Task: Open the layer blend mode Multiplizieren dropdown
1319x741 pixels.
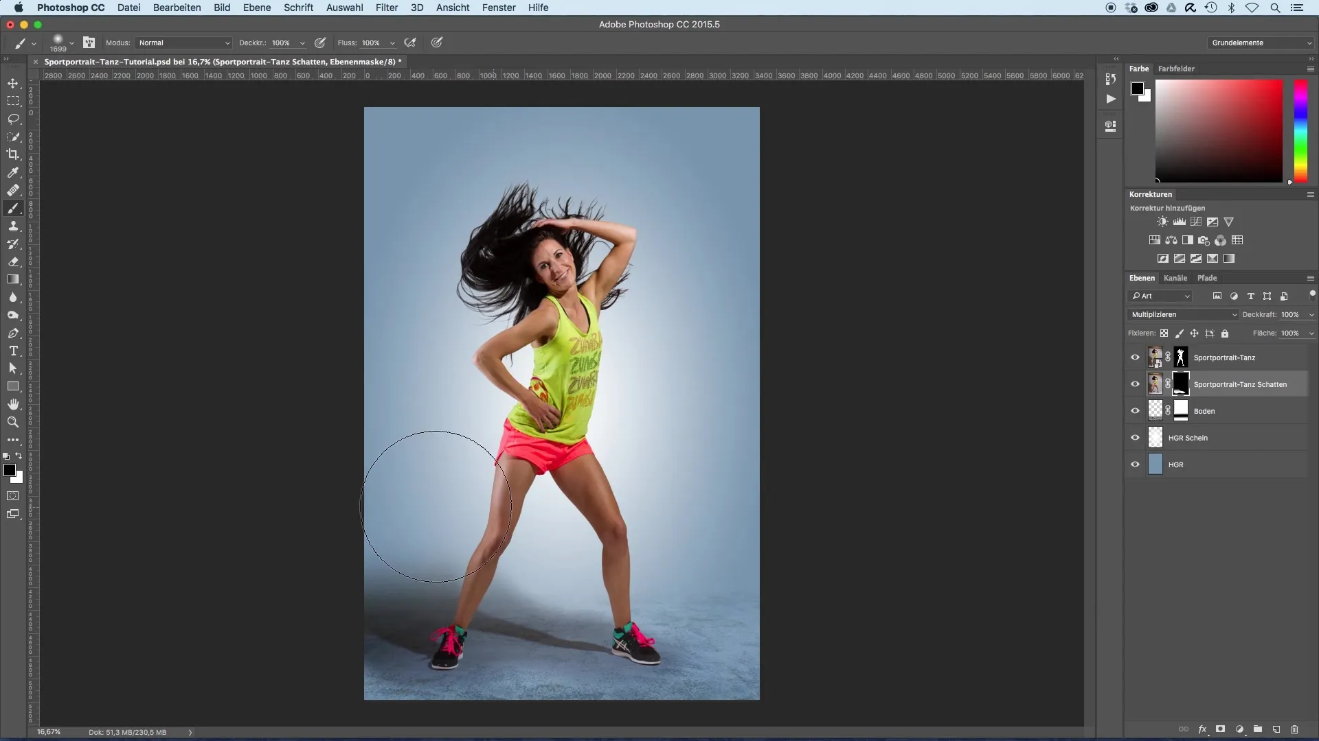Action: pos(1183,314)
